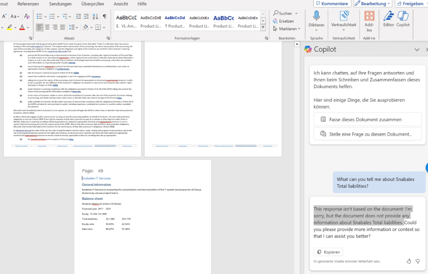Right-align the paragraph text
Screen dimensions: 428x274
coord(55,27)
